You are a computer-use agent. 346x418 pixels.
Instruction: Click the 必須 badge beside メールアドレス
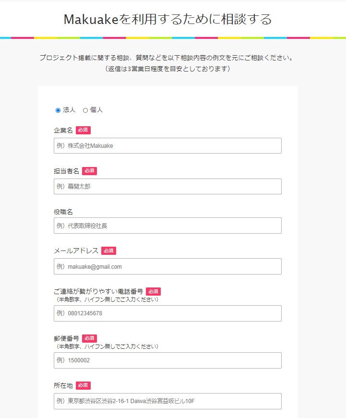pos(108,251)
